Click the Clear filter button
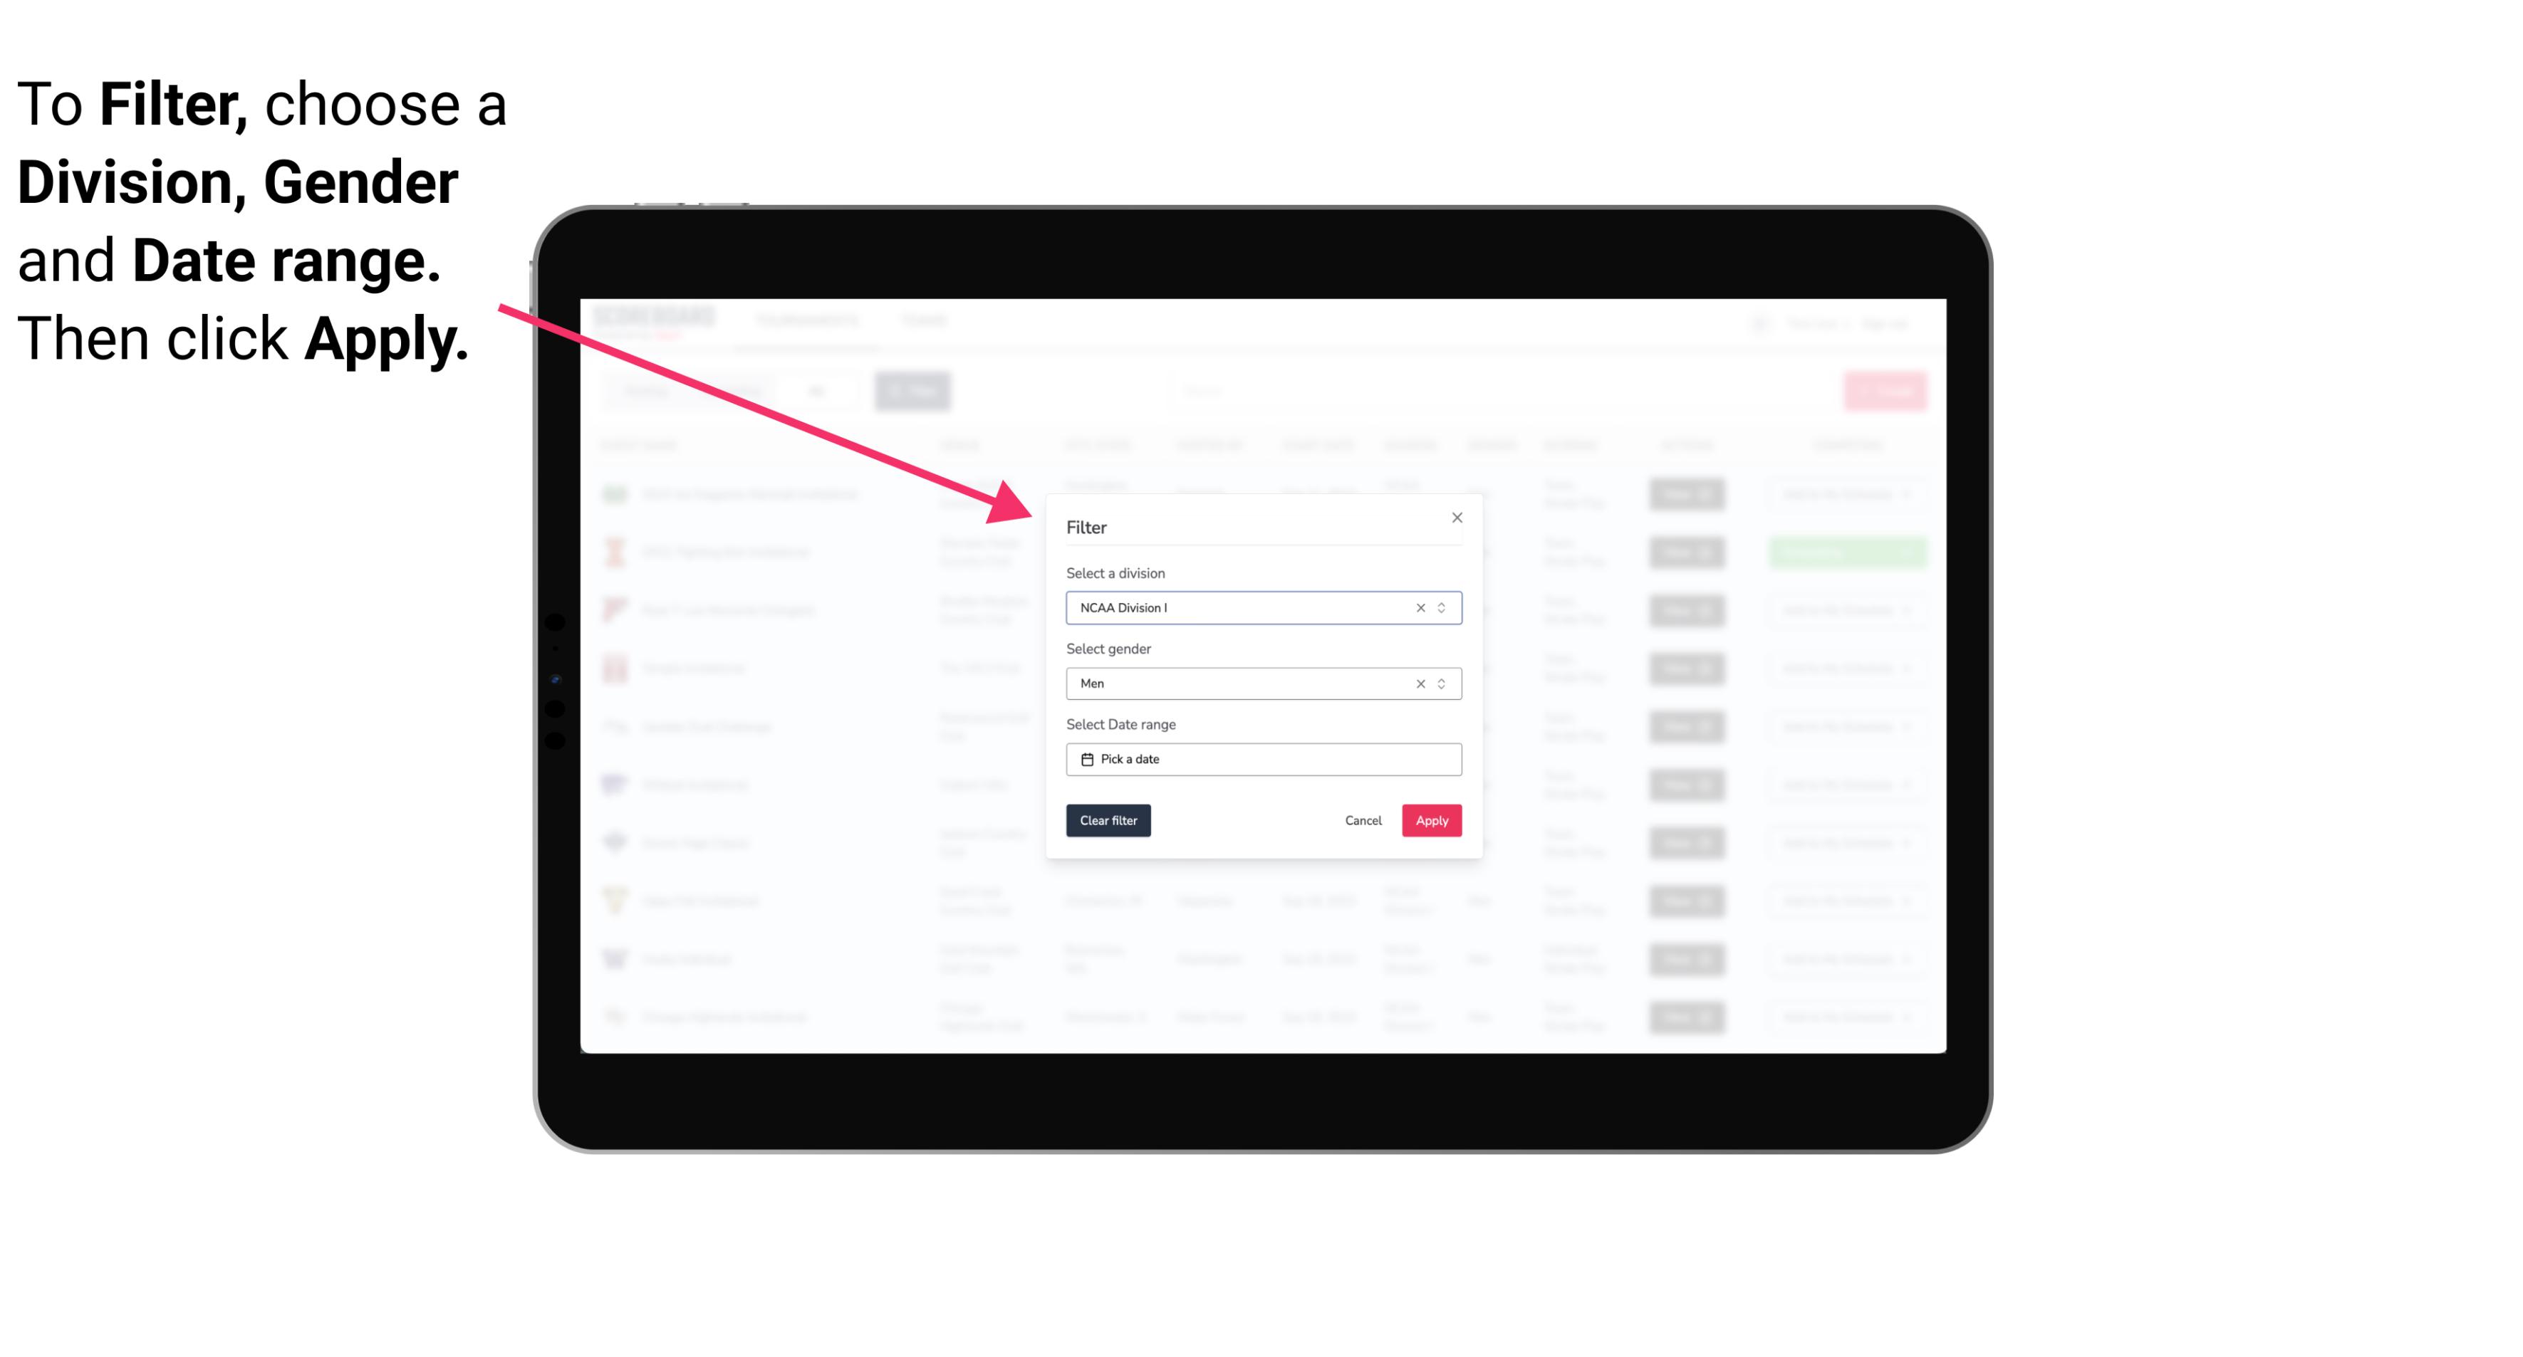The image size is (2523, 1357). tap(1108, 821)
